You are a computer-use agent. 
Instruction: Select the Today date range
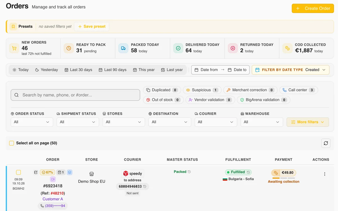point(21,70)
